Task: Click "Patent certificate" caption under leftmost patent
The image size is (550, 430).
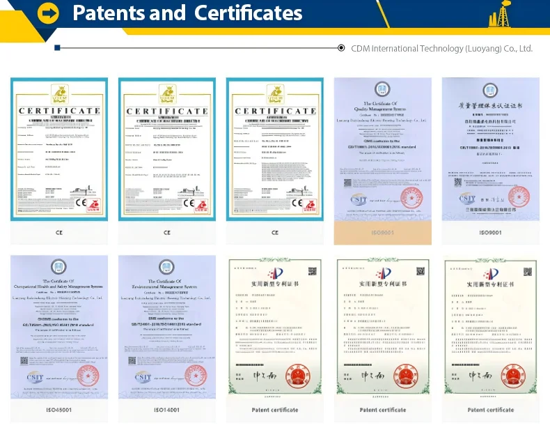Action: tap(275, 410)
